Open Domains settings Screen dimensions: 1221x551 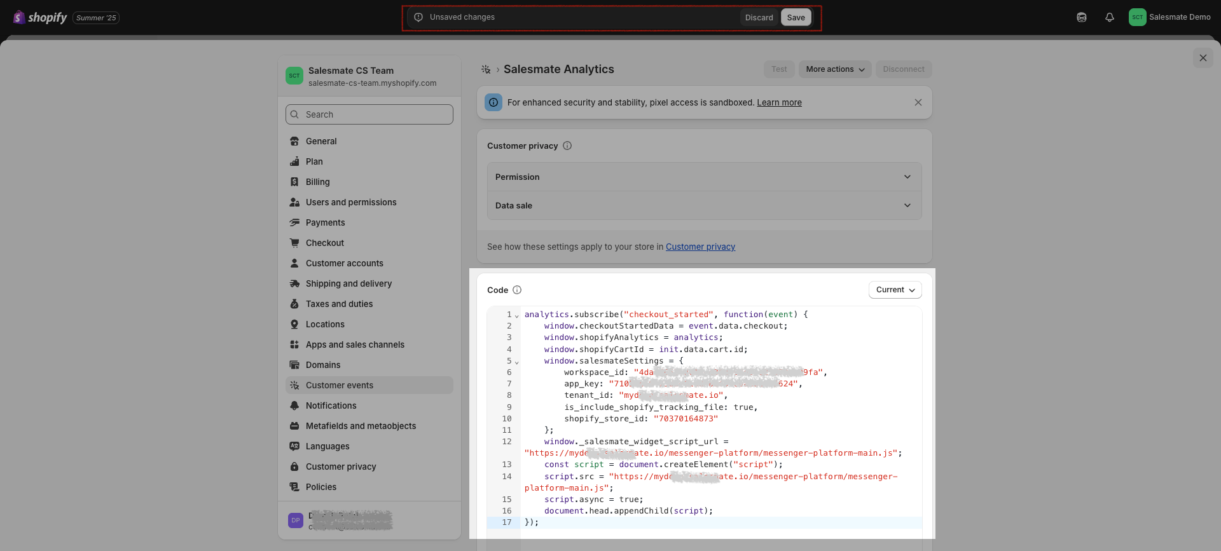[x=369, y=365]
